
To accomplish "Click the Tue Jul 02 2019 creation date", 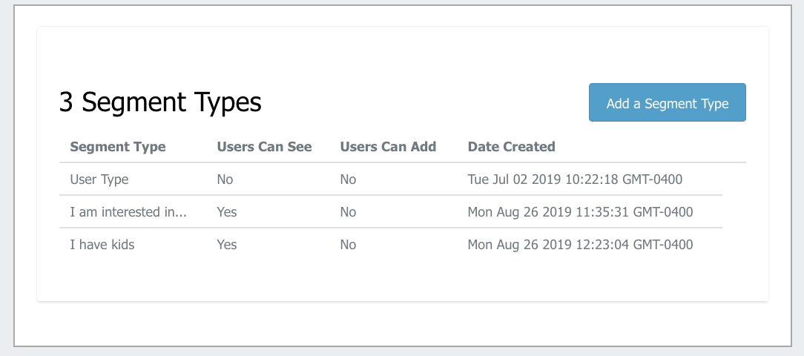I will point(575,179).
